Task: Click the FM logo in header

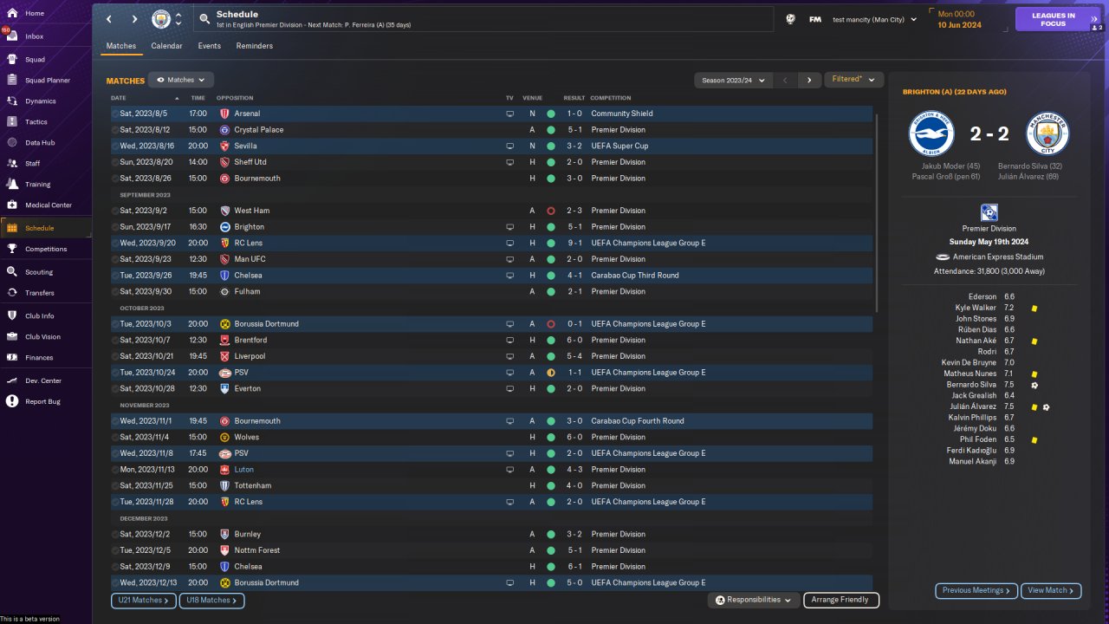Action: coord(815,19)
